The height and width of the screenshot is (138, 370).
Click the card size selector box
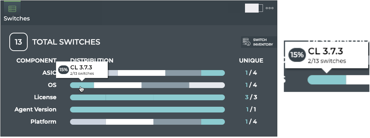point(254,8)
